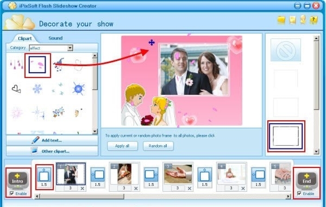Open help with the question mark icon

(314, 20)
